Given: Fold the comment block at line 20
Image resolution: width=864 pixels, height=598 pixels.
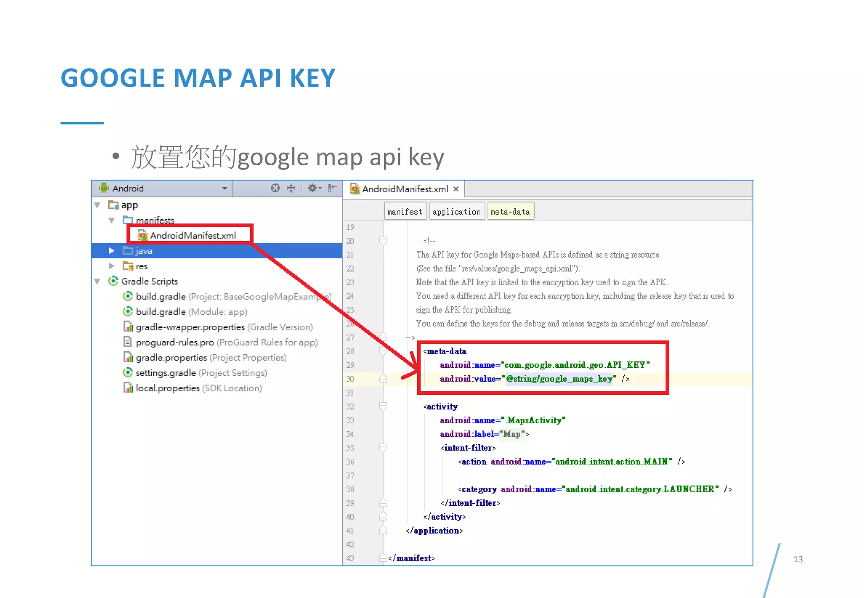Looking at the screenshot, I should pos(383,241).
